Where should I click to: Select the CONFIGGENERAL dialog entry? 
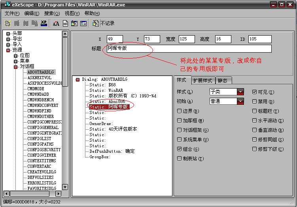[43, 127]
